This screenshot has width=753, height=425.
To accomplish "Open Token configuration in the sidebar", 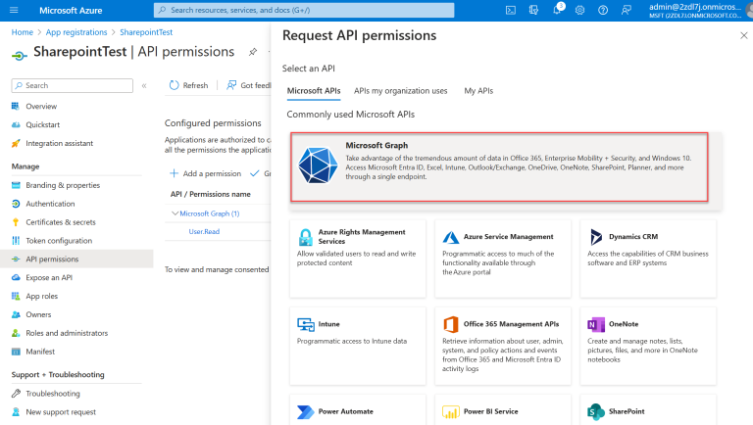I will point(58,241).
